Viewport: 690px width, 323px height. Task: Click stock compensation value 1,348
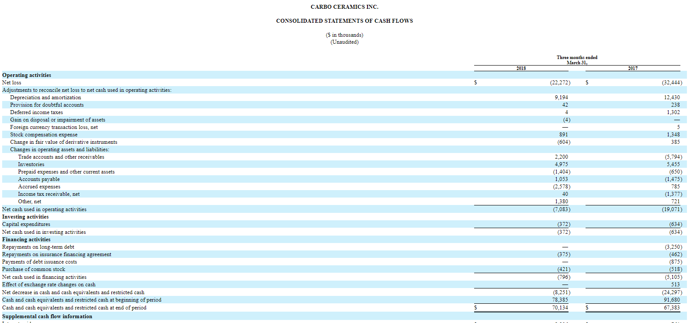[673, 135]
